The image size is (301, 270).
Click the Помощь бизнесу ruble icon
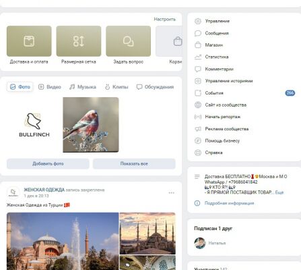click(198, 141)
